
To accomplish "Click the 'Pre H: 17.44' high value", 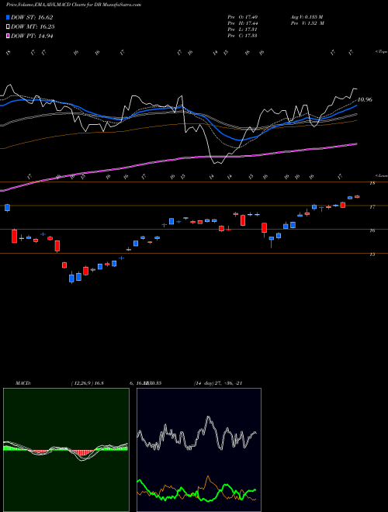I will (x=243, y=23).
